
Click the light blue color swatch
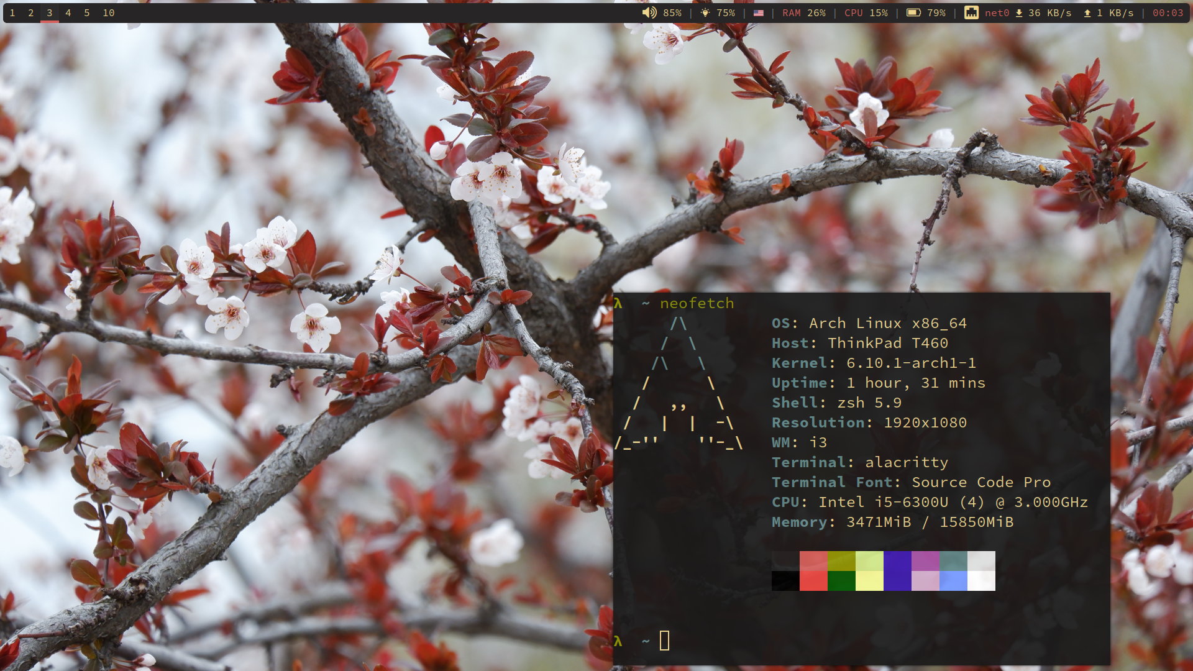(953, 581)
